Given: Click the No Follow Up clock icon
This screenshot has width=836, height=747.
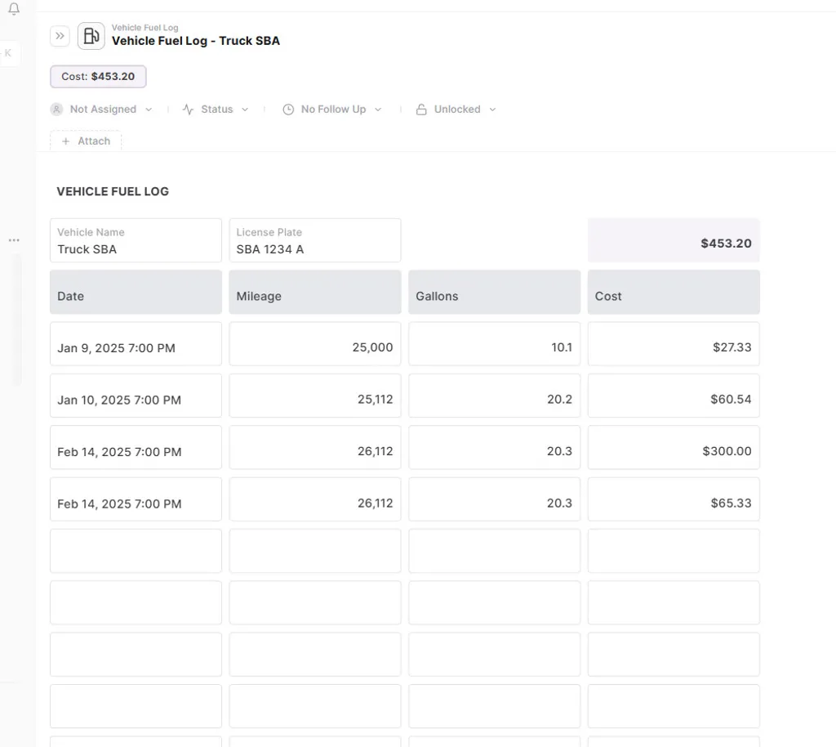Looking at the screenshot, I should 288,110.
